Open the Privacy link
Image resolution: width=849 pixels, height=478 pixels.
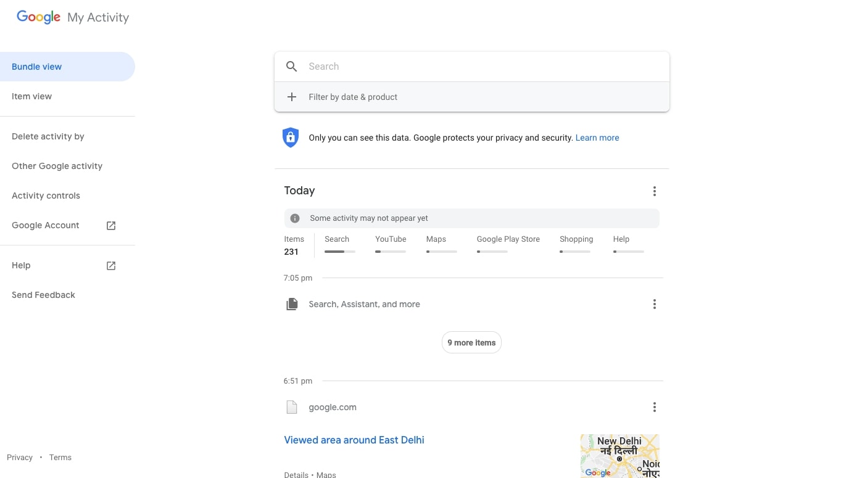coord(20,457)
